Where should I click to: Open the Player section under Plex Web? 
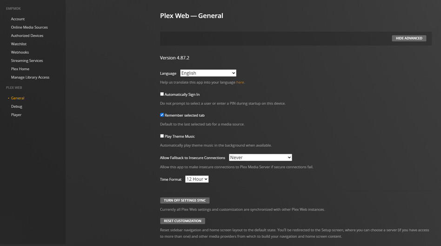pos(16,115)
